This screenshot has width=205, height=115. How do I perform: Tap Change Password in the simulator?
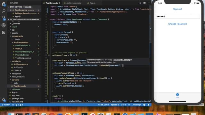coord(177,24)
